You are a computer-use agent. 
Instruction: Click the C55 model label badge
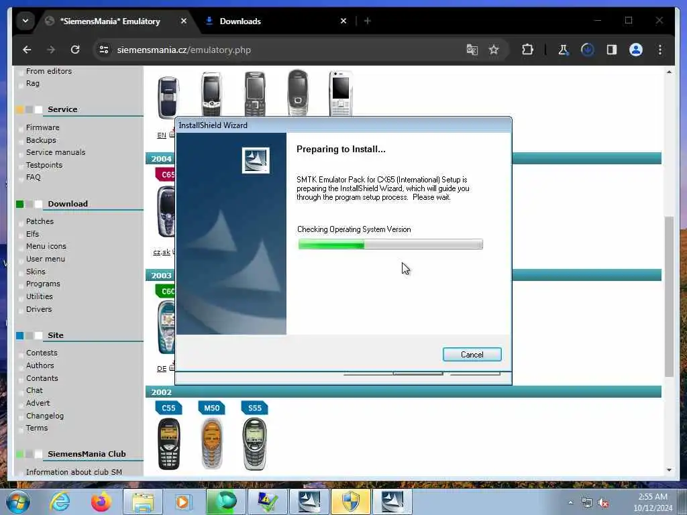click(x=168, y=408)
